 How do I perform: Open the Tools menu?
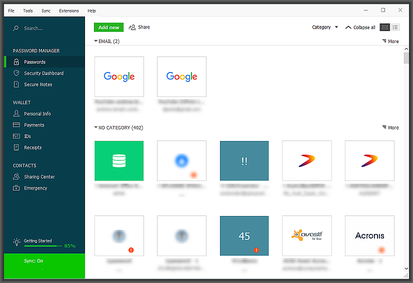(x=27, y=10)
